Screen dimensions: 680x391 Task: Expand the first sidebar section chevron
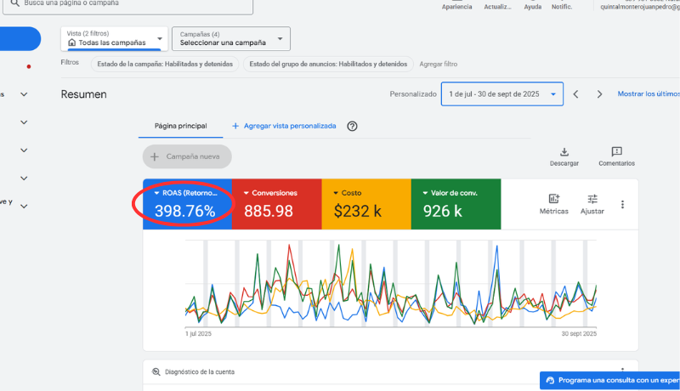click(x=24, y=94)
